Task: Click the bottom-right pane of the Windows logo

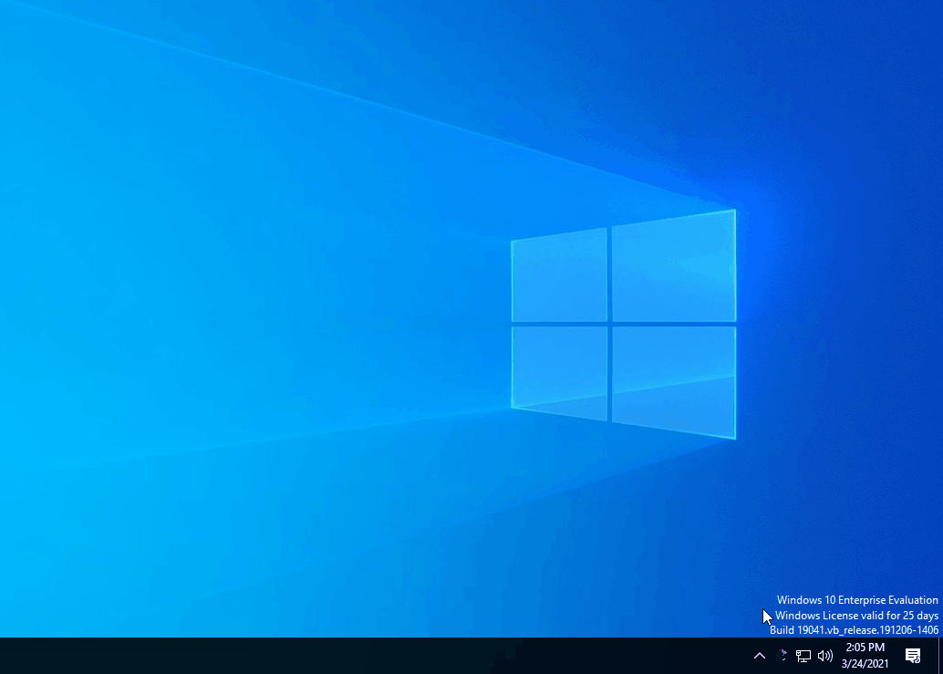Action: click(x=673, y=381)
